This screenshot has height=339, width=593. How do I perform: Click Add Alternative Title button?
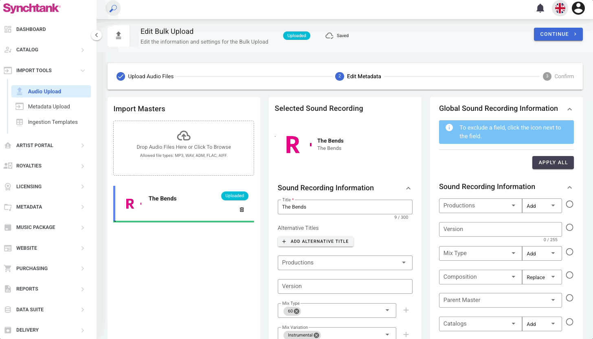(316, 242)
